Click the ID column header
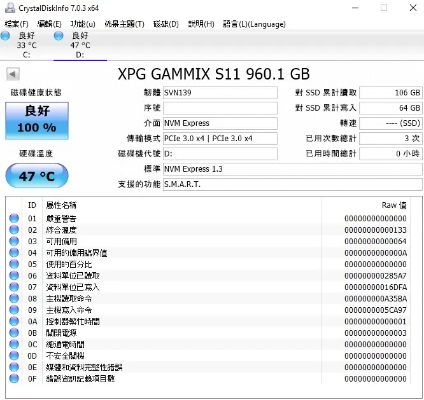Image resolution: width=424 pixels, height=400 pixels. tap(32, 205)
